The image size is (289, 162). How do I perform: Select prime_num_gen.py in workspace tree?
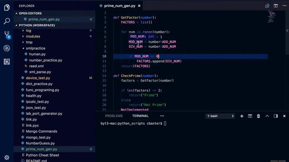point(42,149)
